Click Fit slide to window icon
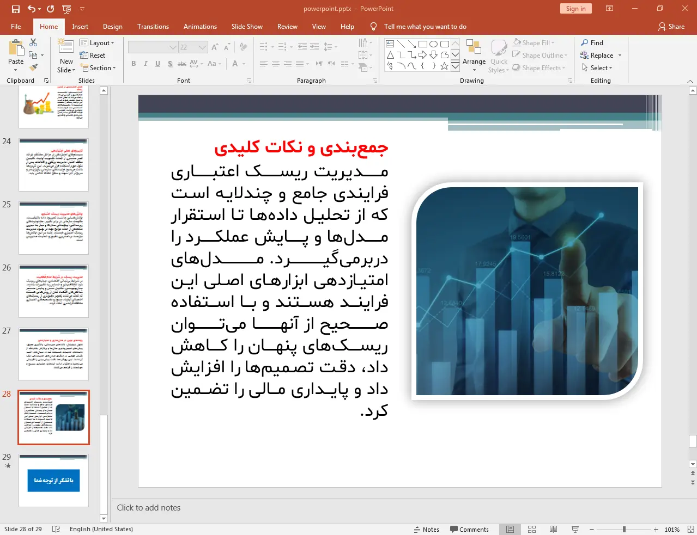697x535 pixels. pos(690,530)
